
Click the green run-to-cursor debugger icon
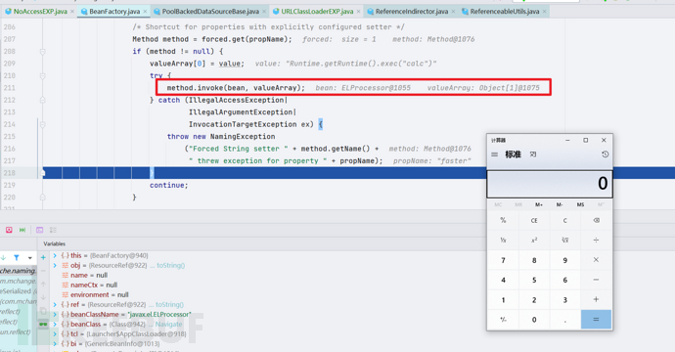[22, 230]
